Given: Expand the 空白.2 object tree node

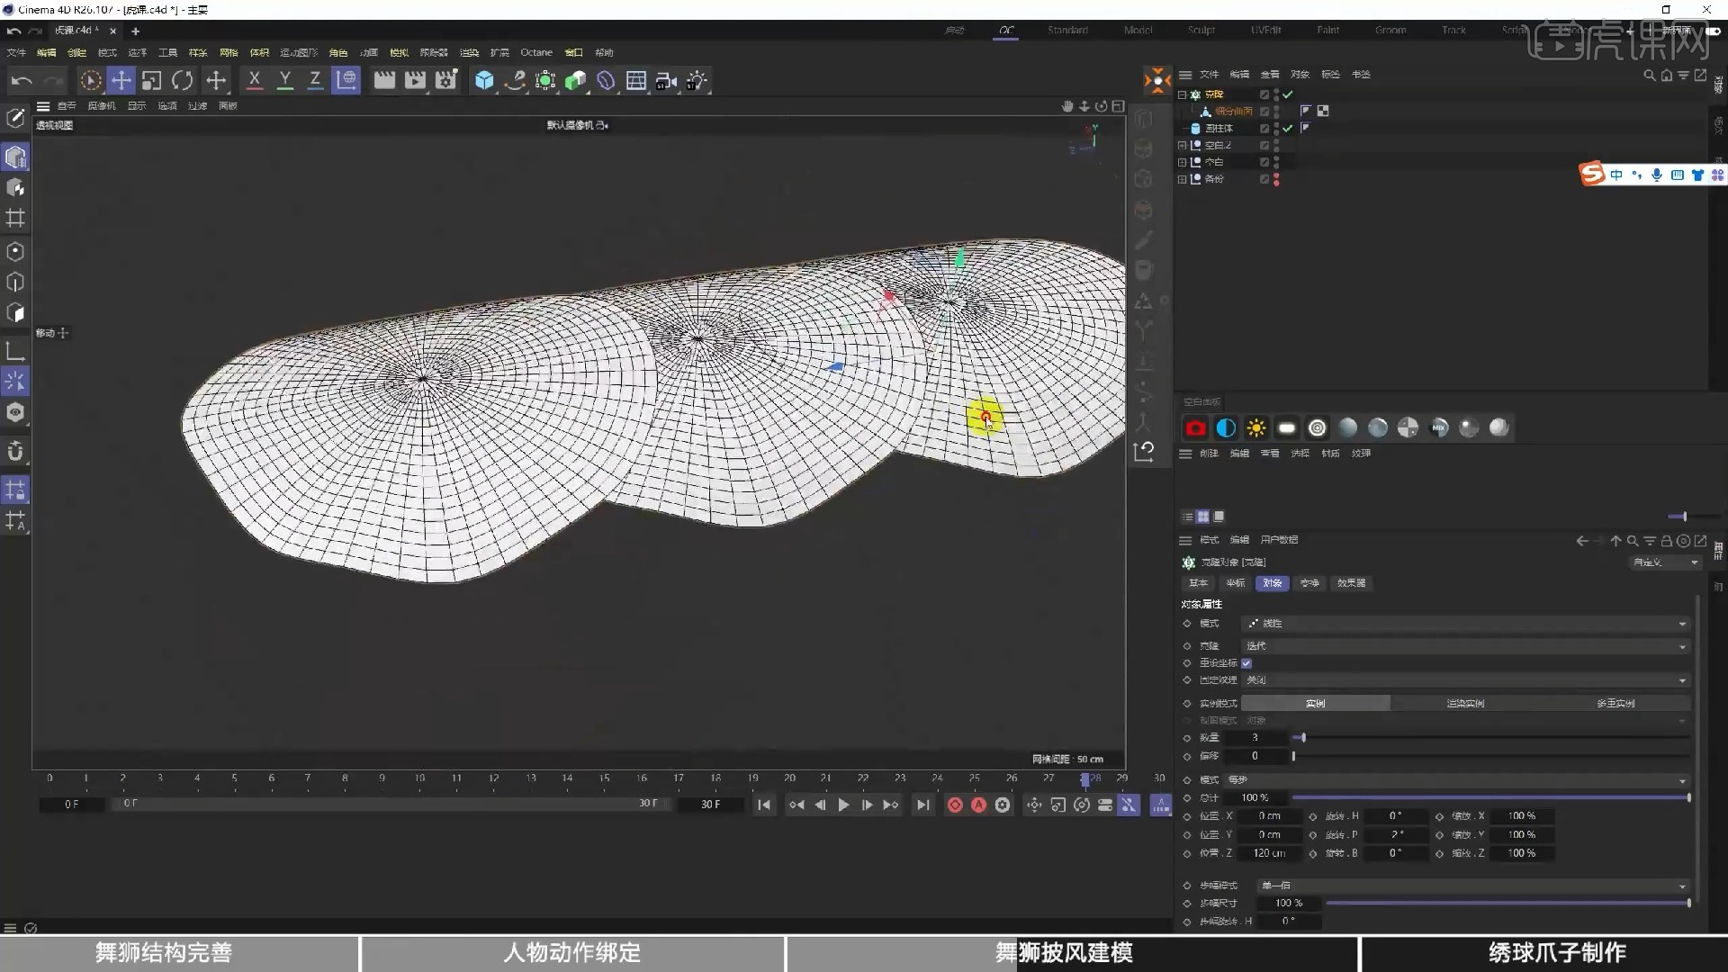Looking at the screenshot, I should (x=1183, y=145).
